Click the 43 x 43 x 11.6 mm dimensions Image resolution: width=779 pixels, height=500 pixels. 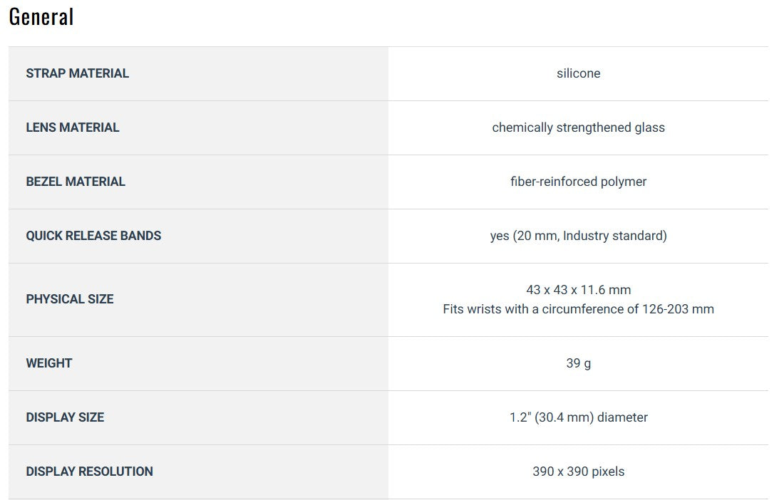point(578,290)
